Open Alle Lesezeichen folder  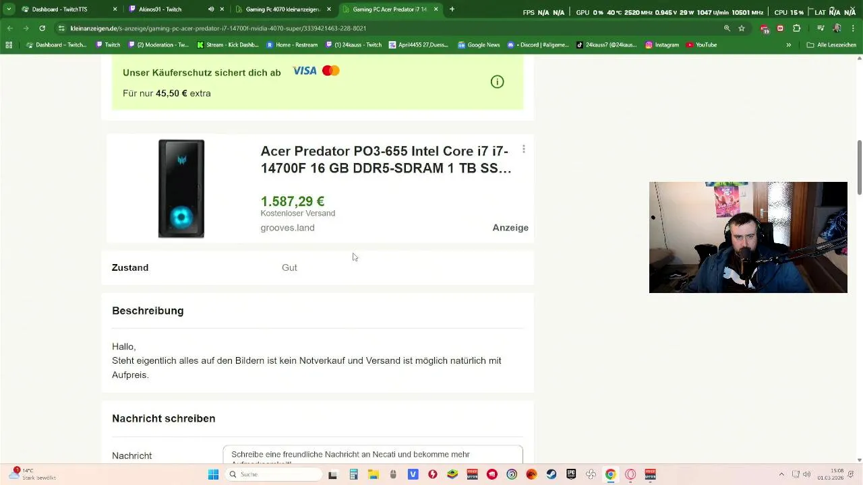(831, 45)
